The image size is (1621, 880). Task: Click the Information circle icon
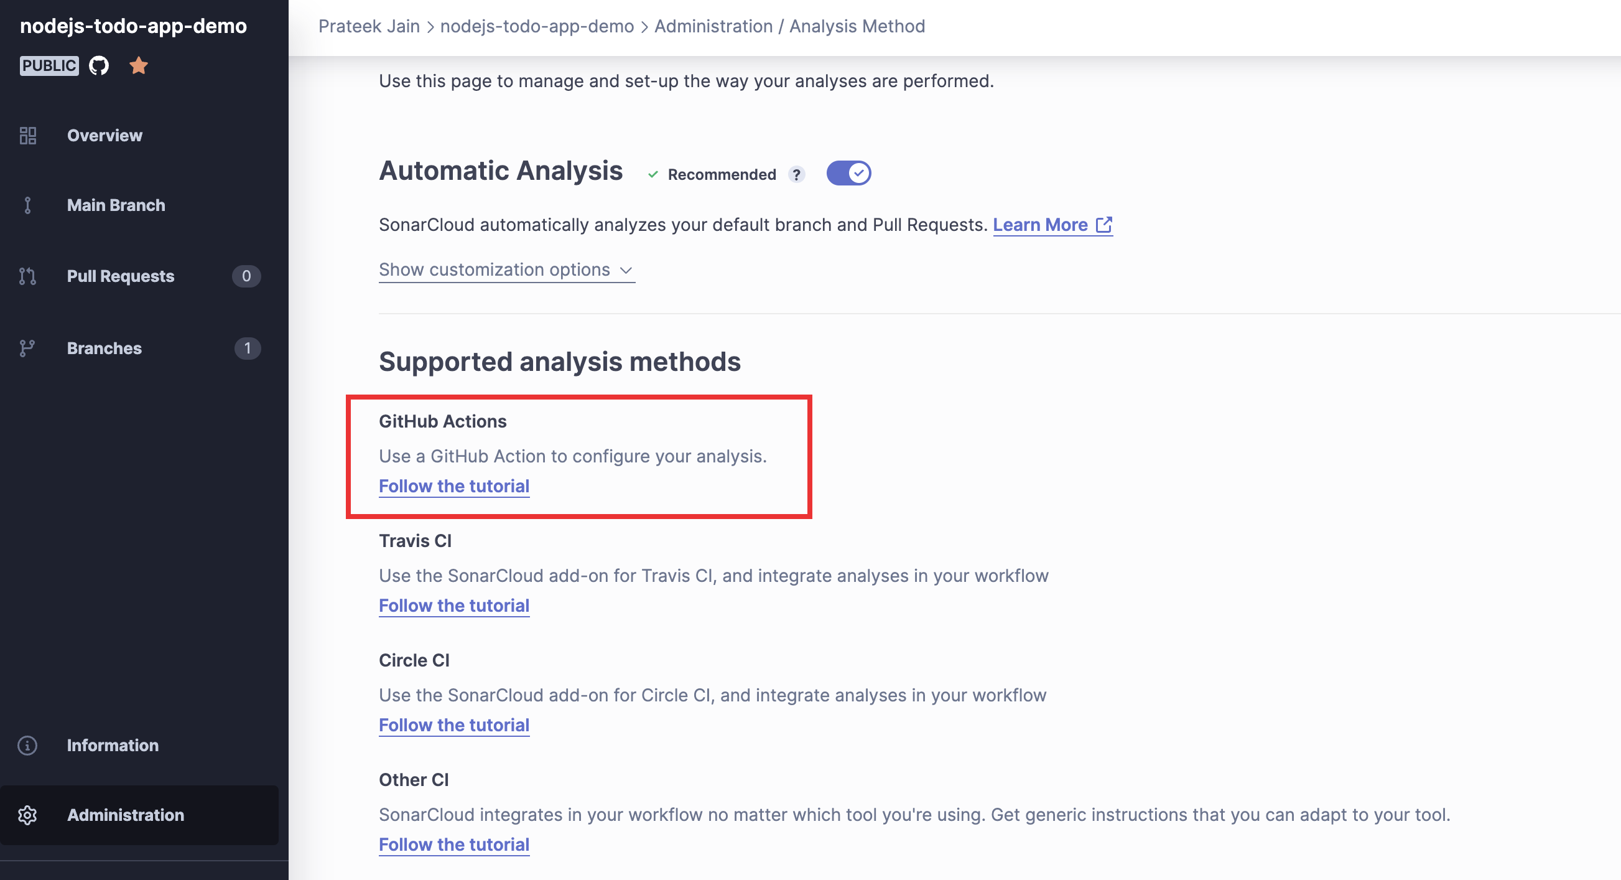(x=28, y=746)
